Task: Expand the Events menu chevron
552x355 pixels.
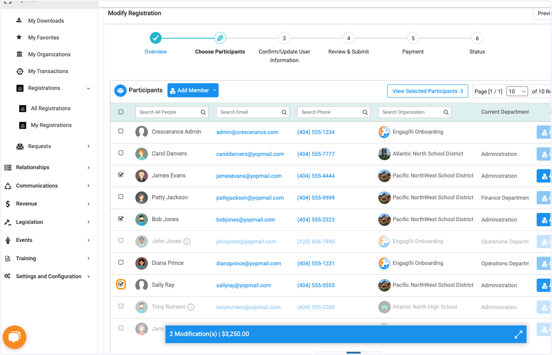Action: 88,240
